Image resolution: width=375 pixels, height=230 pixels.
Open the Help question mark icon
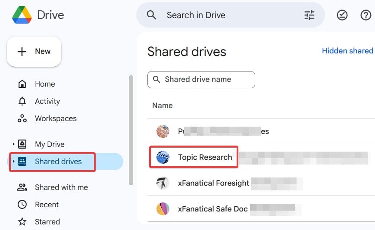click(366, 15)
